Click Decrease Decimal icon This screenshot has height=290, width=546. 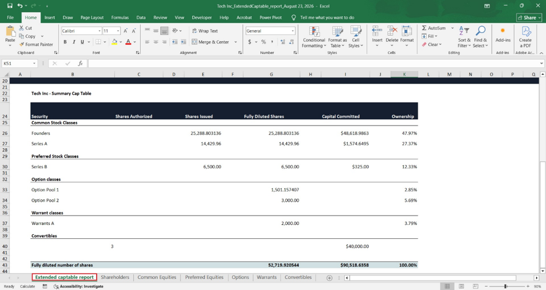(292, 42)
